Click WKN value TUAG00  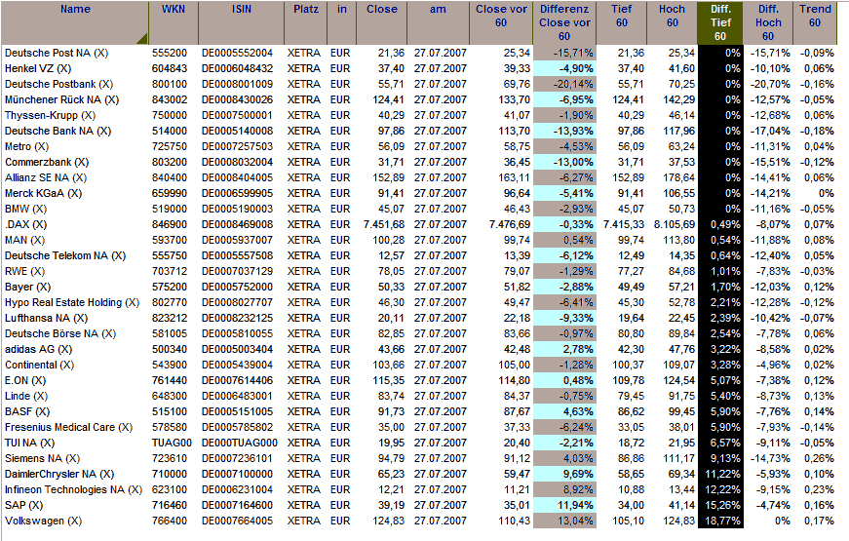172,443
